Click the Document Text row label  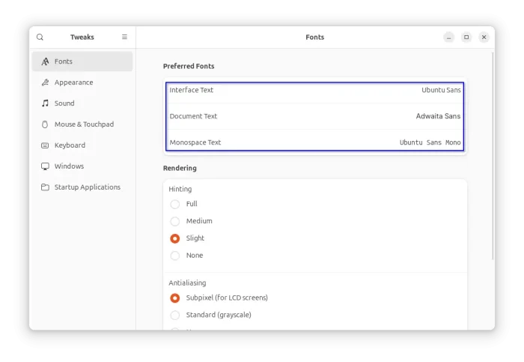click(x=193, y=116)
